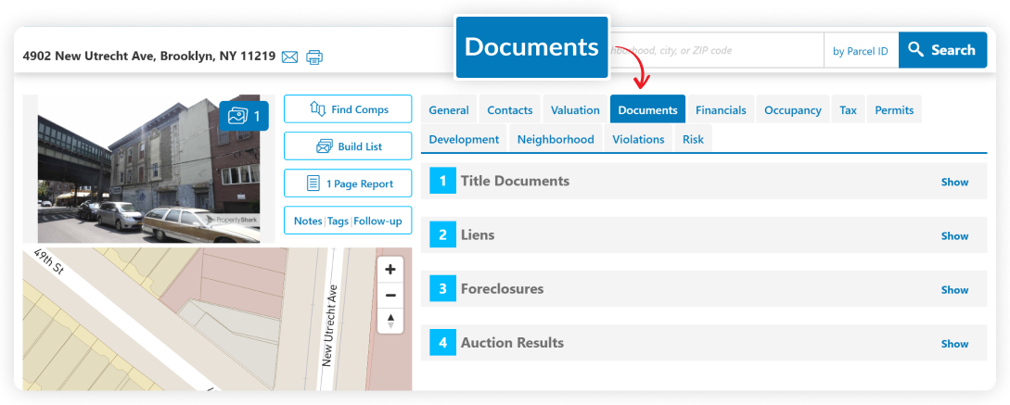Click the number 4 Auction Results badge

click(443, 343)
